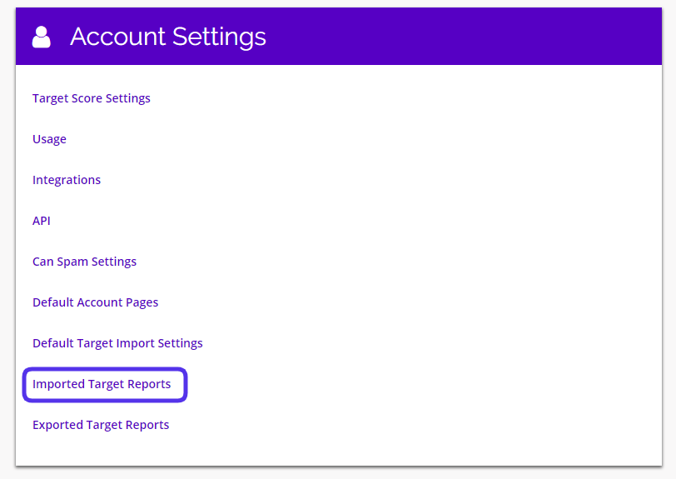This screenshot has height=479, width=676.
Task: Open Default Account Pages link
Action: tap(95, 302)
